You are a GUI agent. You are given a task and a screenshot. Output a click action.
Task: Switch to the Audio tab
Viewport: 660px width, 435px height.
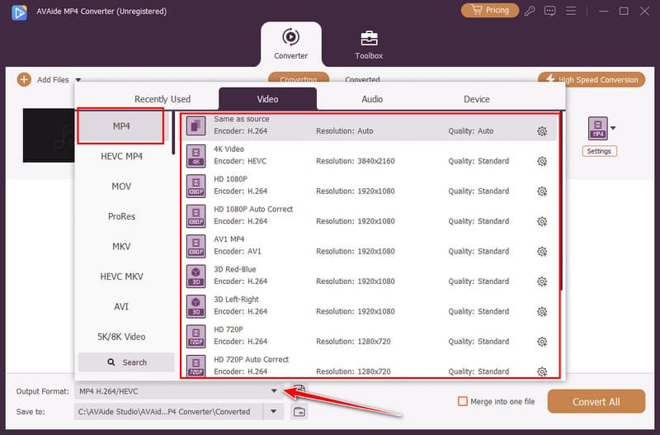[372, 99]
